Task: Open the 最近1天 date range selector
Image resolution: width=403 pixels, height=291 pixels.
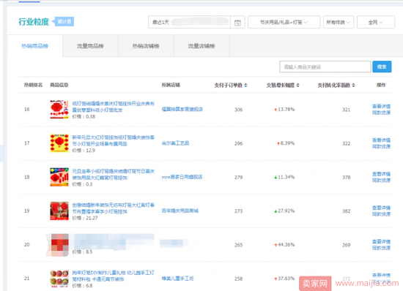Action: 189,22
